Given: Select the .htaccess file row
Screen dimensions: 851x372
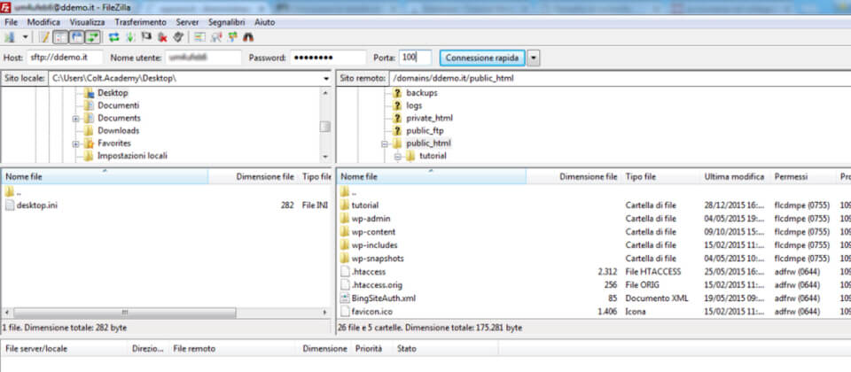Looking at the screenshot, I should (x=594, y=272).
